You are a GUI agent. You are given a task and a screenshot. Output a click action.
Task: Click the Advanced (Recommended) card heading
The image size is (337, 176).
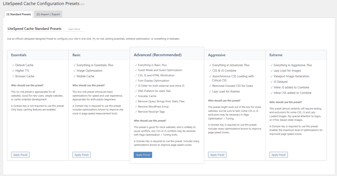(157, 55)
